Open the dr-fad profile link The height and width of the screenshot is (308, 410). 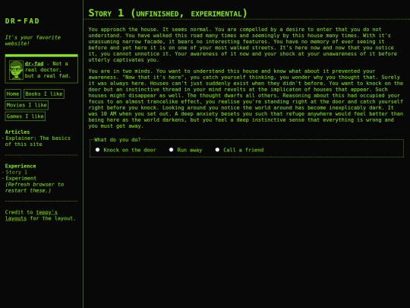[x=34, y=64]
